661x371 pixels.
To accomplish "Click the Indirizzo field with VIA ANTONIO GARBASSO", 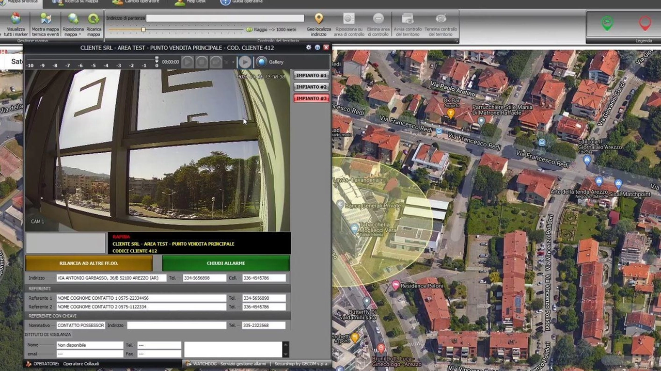I will 111,278.
